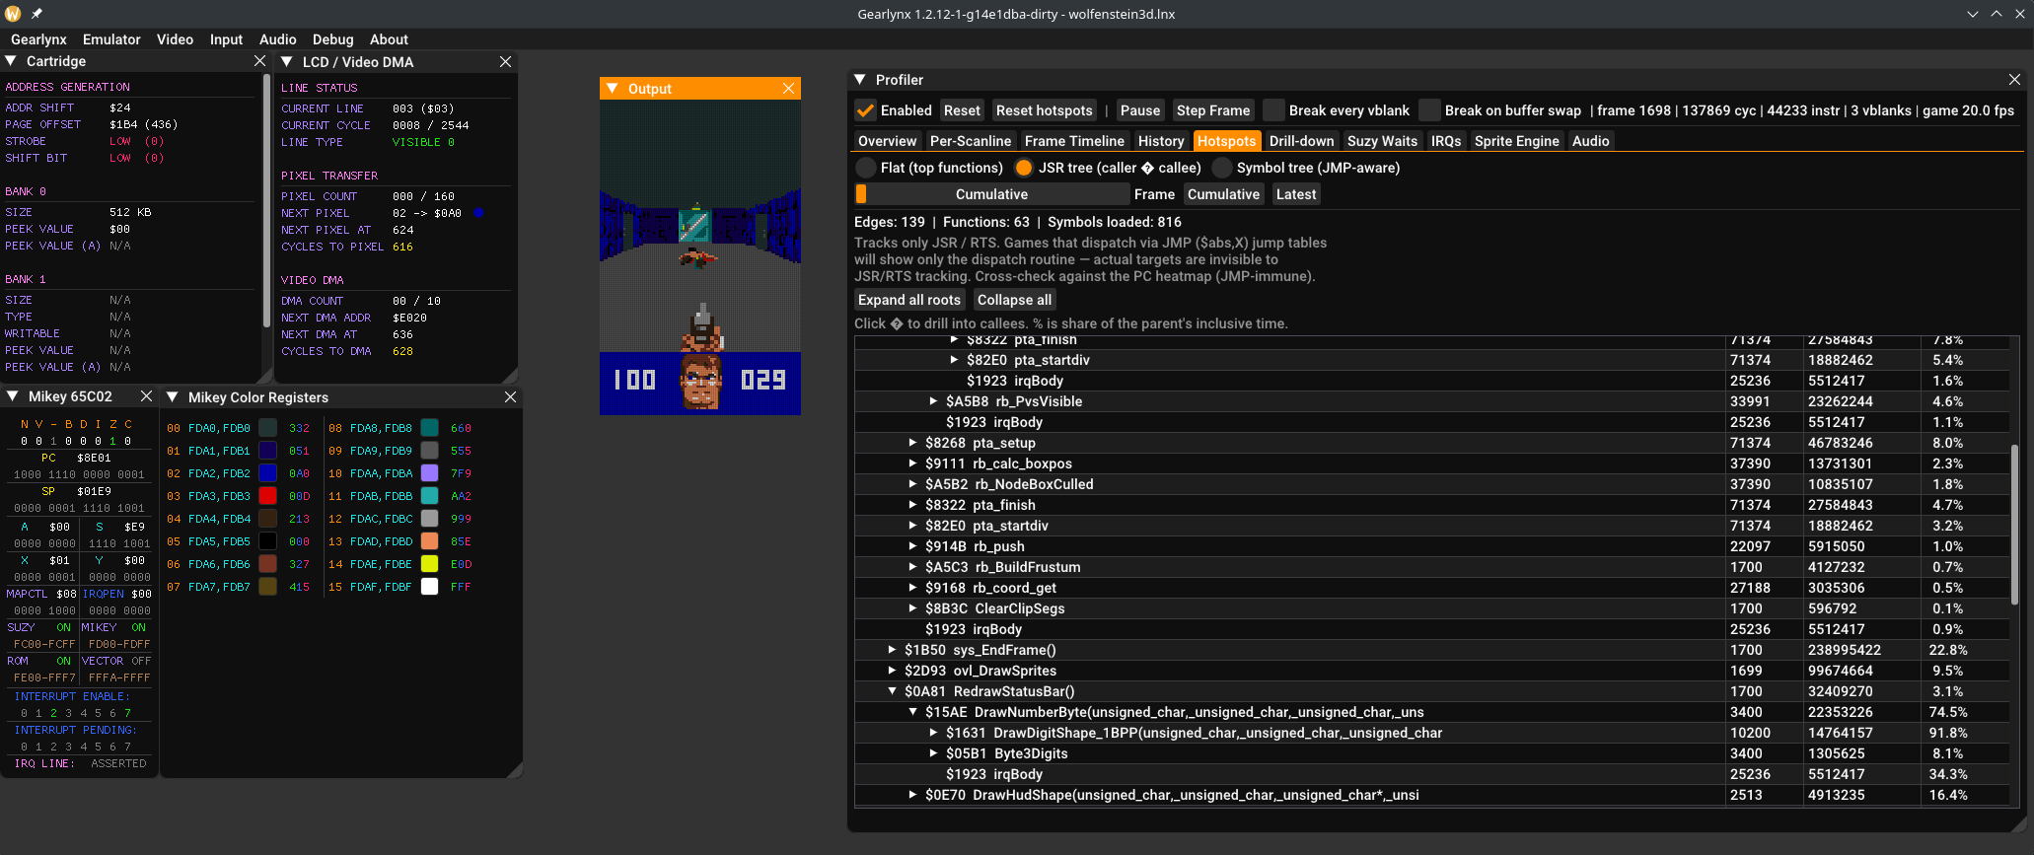Click the Cartridge panel vertical scrollbar
Image resolution: width=2034 pixels, height=855 pixels.
point(266,202)
